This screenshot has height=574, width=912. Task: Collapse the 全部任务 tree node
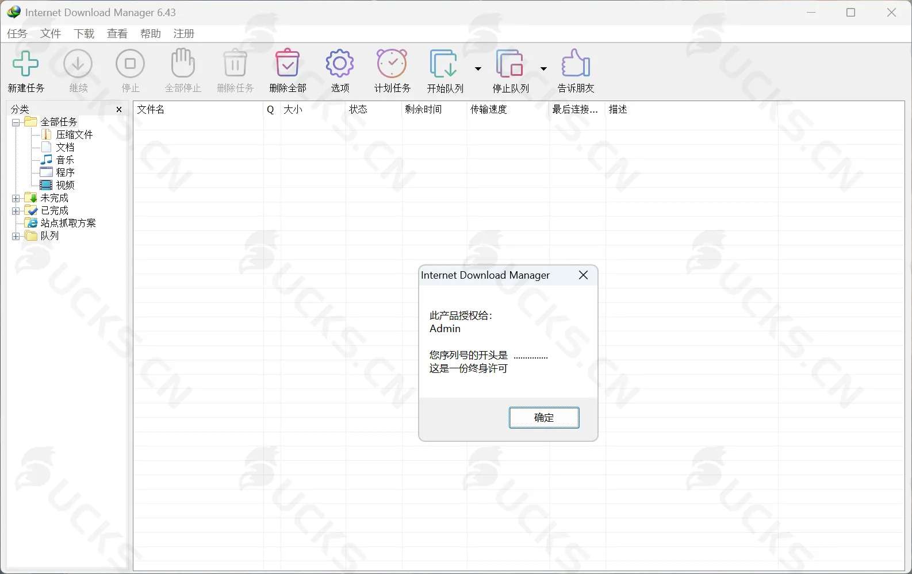16,122
